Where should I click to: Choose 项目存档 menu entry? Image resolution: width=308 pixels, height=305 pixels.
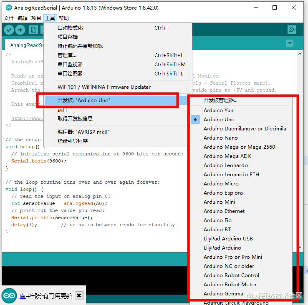point(118,37)
